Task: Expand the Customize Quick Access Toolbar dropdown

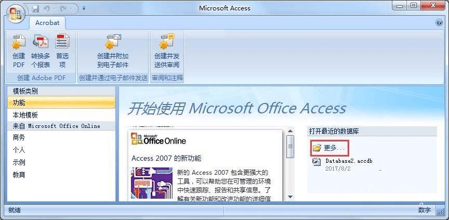Action: [x=84, y=8]
